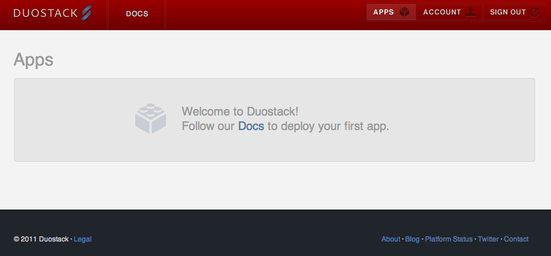
Task: Click the © 2011 Duostack copyright text
Action: [x=41, y=239]
